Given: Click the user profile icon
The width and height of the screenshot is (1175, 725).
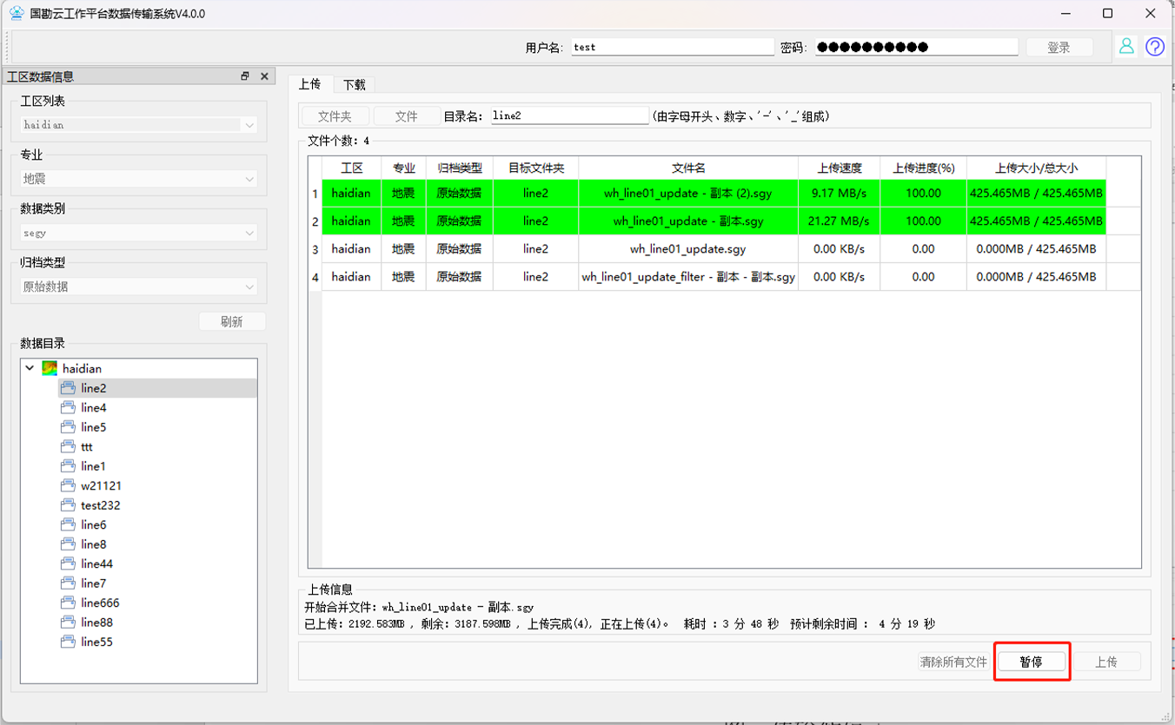Looking at the screenshot, I should click(x=1126, y=47).
